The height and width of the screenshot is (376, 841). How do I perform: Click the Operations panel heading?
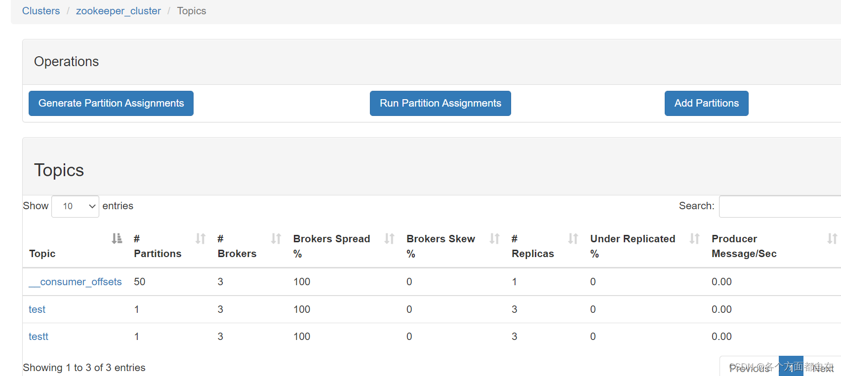point(66,62)
